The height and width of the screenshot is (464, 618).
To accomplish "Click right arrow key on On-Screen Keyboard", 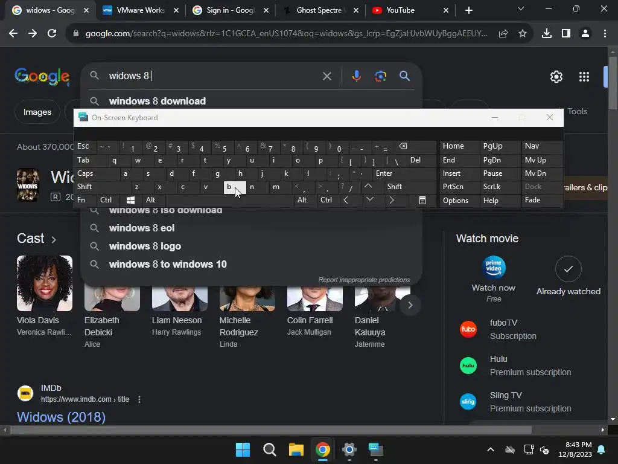I will 391,200.
